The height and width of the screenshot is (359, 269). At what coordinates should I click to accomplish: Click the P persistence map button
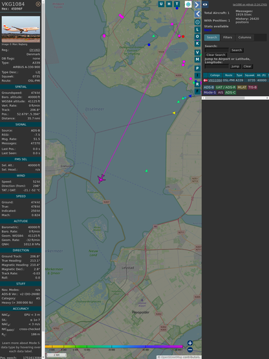point(197,68)
